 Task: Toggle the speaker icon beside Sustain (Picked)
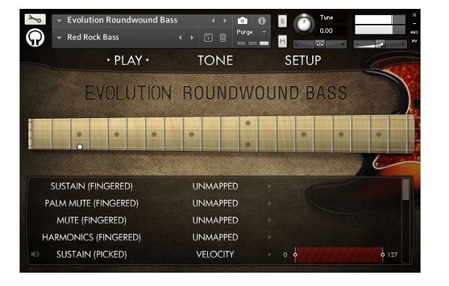tap(35, 254)
